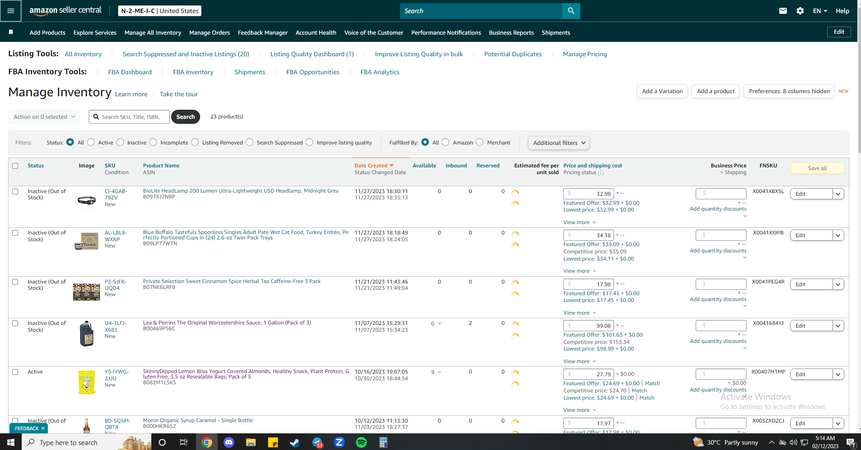
Task: Open the Listing Quality Dashboard (1) link
Action: click(x=312, y=54)
